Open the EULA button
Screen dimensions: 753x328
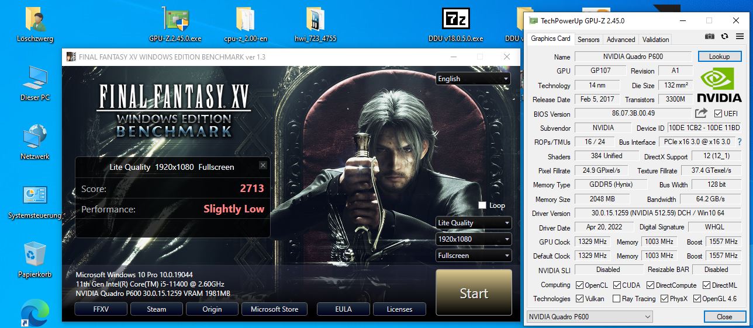[343, 309]
